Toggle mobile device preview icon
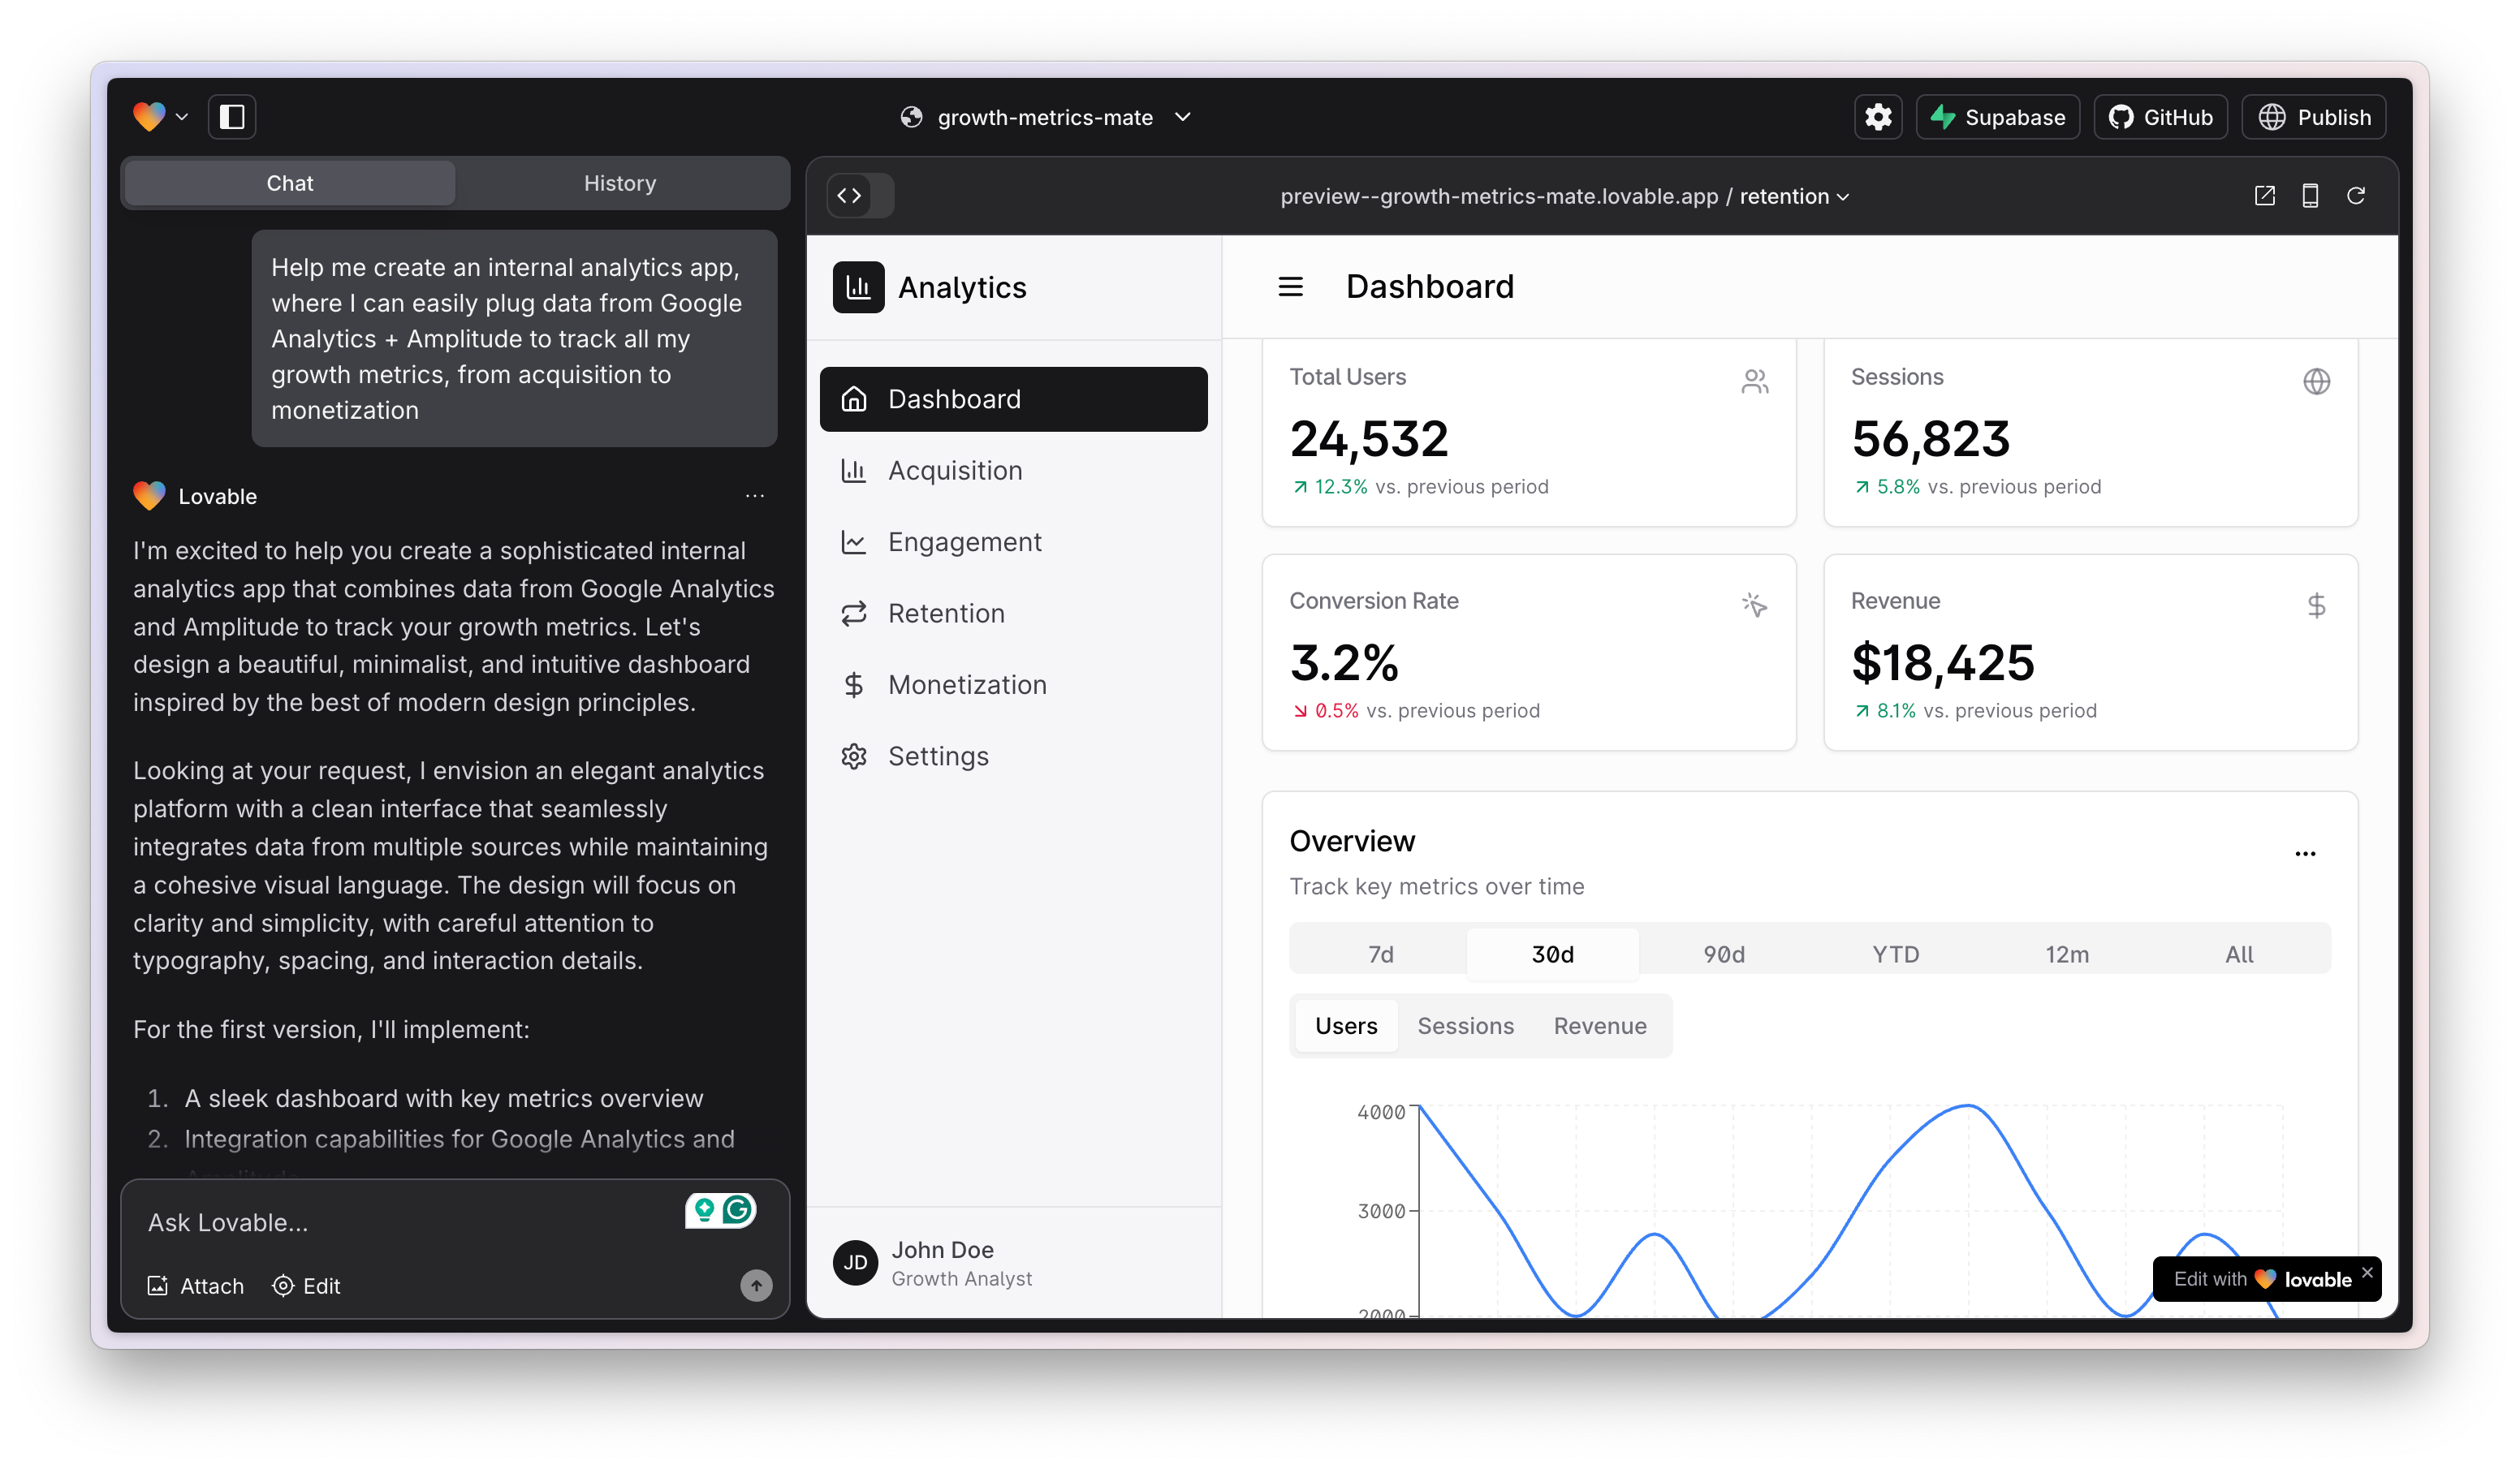Viewport: 2520px width, 1469px height. [2310, 195]
